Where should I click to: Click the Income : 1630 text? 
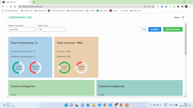[64, 51]
